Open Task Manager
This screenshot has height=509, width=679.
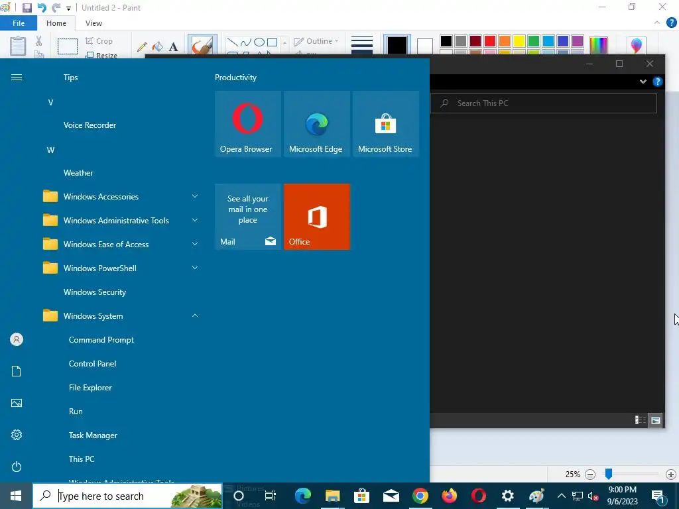[x=93, y=435]
